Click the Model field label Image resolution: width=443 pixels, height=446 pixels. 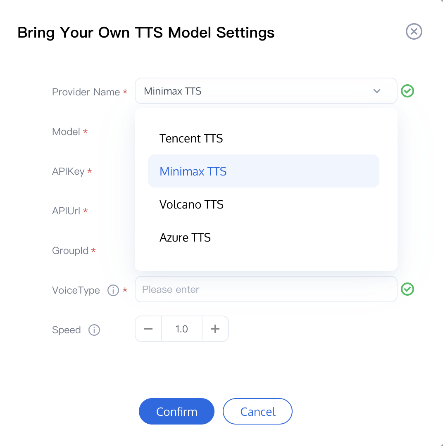(66, 132)
